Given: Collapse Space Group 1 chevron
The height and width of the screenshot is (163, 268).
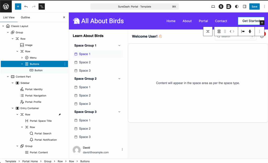Looking at the screenshot, I should [120, 45].
